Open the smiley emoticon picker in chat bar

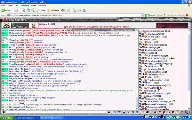click(x=143, y=112)
